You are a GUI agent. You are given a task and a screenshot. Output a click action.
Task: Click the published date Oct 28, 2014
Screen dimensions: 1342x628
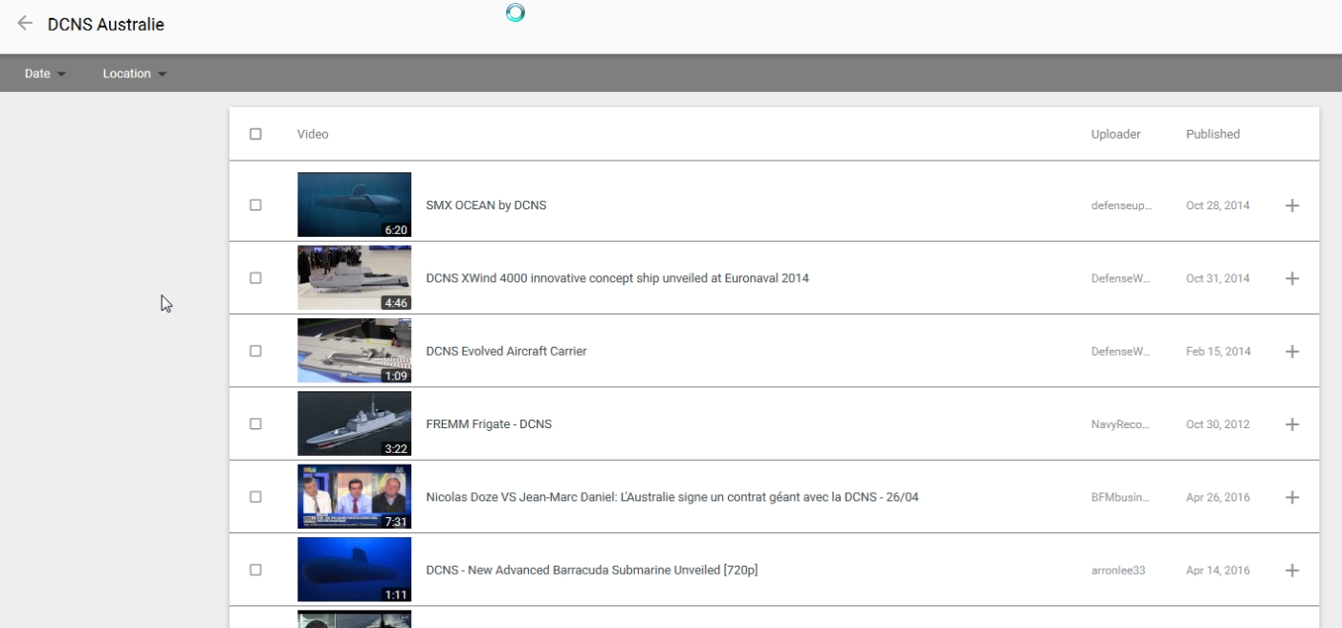pos(1218,206)
